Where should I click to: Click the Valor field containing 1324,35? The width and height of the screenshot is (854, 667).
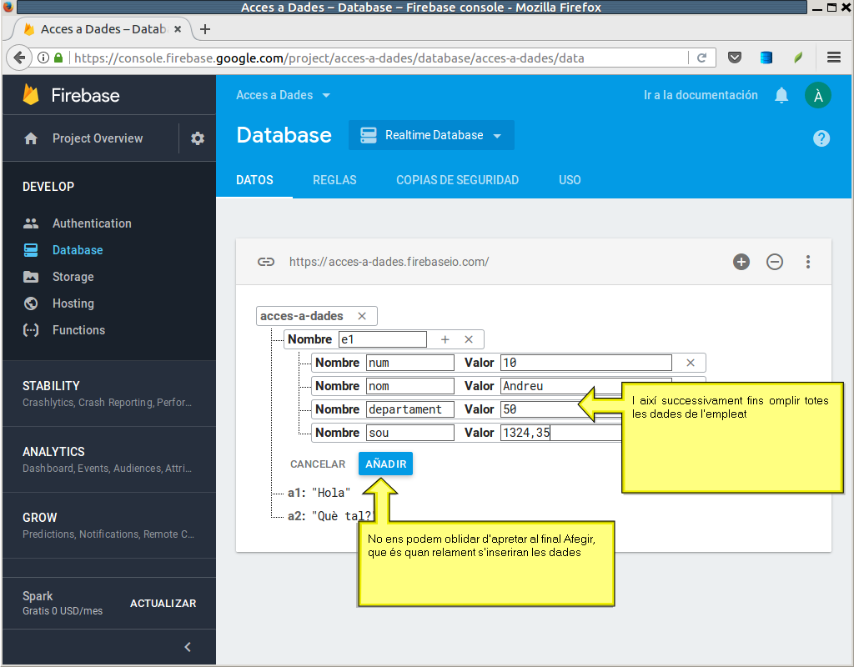point(561,433)
